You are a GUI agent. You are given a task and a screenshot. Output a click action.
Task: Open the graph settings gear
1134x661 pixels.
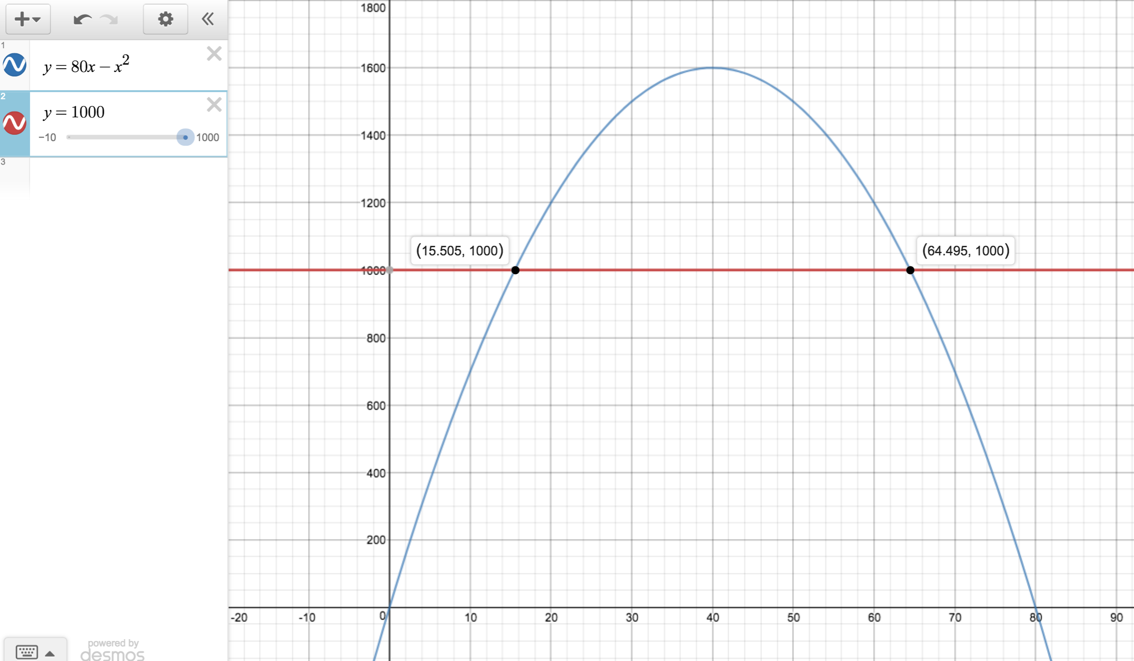pyautogui.click(x=165, y=19)
